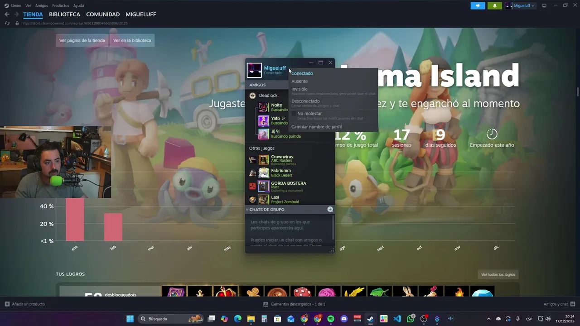Open WhatsApp from the taskbar
This screenshot has height=326, width=580.
(x=411, y=319)
